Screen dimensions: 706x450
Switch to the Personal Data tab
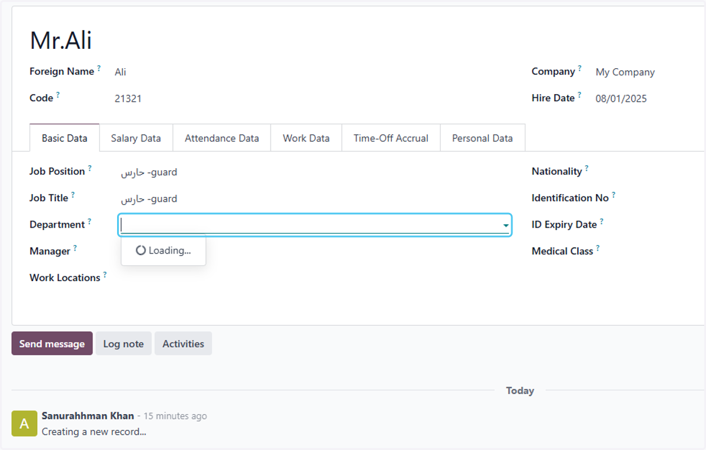(482, 138)
